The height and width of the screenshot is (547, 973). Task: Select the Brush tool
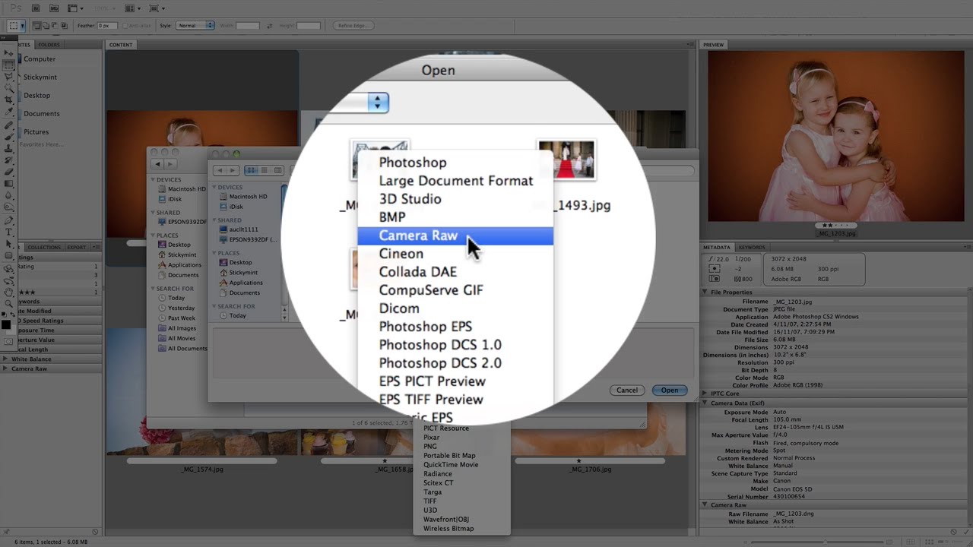(x=9, y=137)
